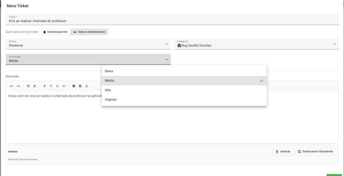Insert a bulleted list in description
This screenshot has width=344, height=176.
28,86
